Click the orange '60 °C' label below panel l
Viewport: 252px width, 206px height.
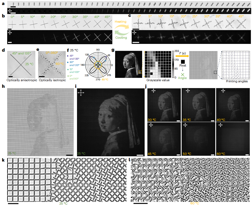click(x=195, y=203)
